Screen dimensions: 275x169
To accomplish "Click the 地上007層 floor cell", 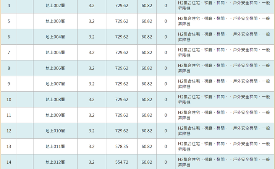I will [x=55, y=84].
